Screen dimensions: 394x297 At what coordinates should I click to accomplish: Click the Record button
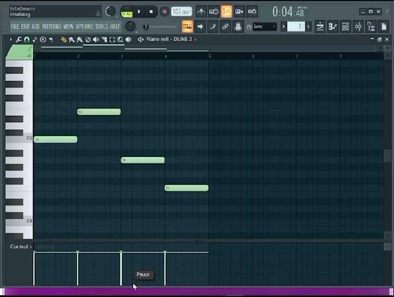(x=165, y=12)
